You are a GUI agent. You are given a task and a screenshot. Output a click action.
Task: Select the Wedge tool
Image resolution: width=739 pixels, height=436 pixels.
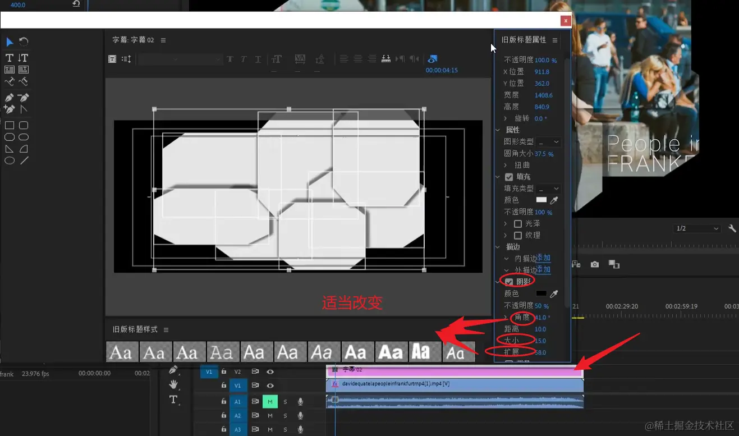10,149
